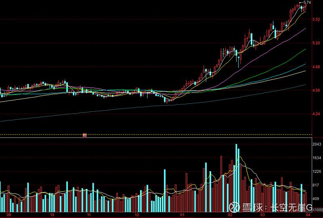Select the 12 month marker on timeline
Viewport: 323px width, 218px height.
(137, 215)
